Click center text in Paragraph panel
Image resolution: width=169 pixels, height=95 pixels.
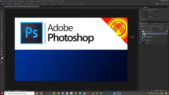tap(144, 10)
